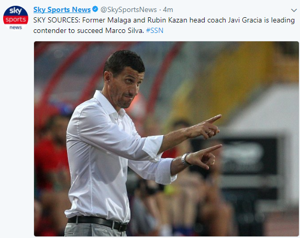300x238 pixels.
Task: Click the blue verified badge checkmark
Action: click(x=95, y=9)
